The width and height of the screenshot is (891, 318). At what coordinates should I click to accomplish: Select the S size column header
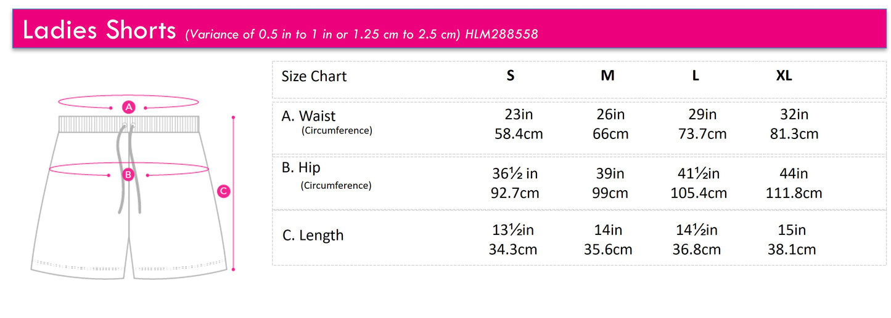pyautogui.click(x=510, y=76)
